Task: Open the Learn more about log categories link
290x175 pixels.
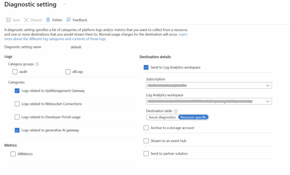Action: click(55, 39)
